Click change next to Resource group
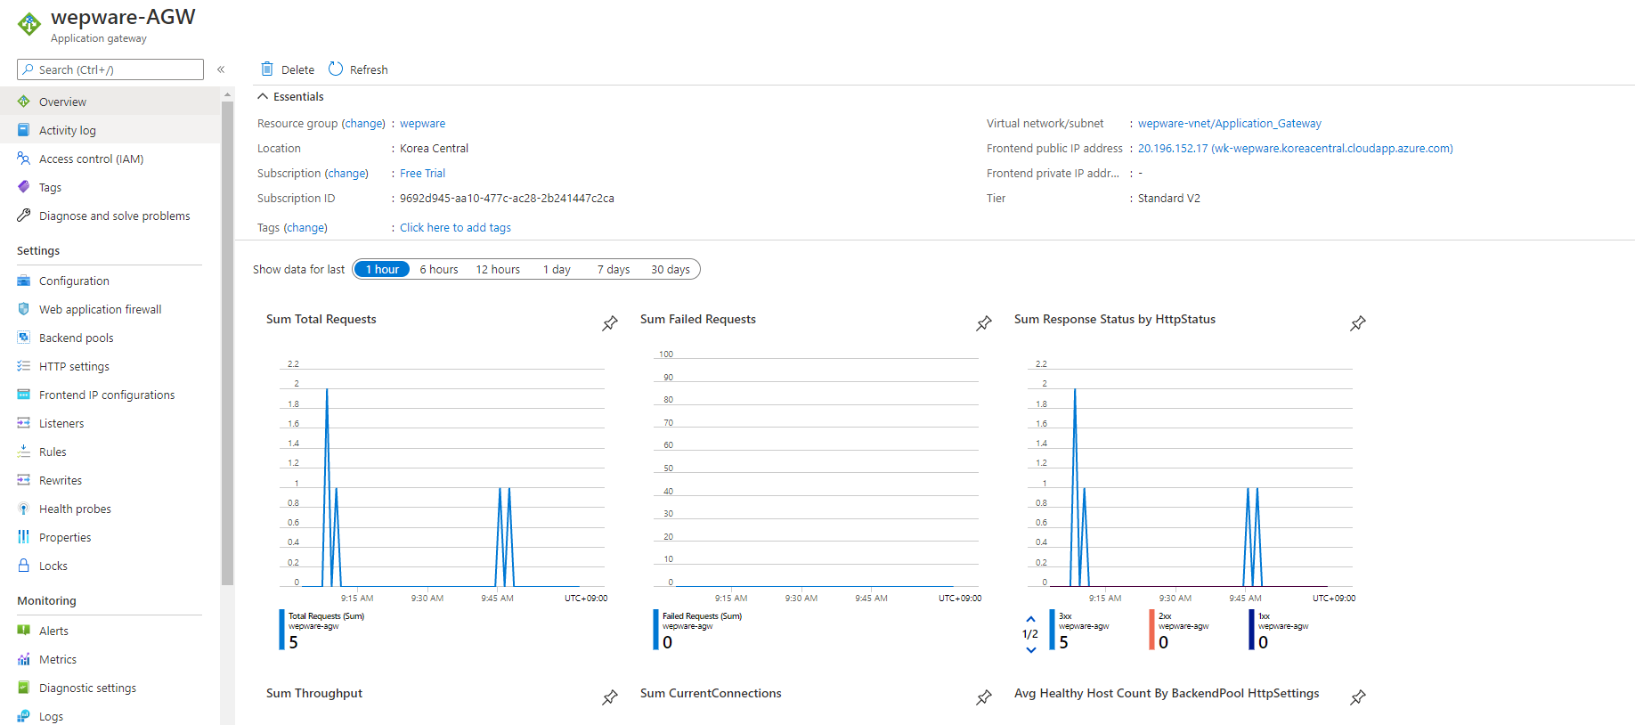Screen dimensions: 1635x725 coord(363,124)
